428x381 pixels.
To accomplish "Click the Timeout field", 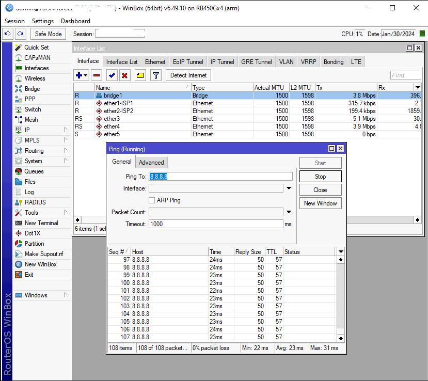I will click(x=216, y=224).
